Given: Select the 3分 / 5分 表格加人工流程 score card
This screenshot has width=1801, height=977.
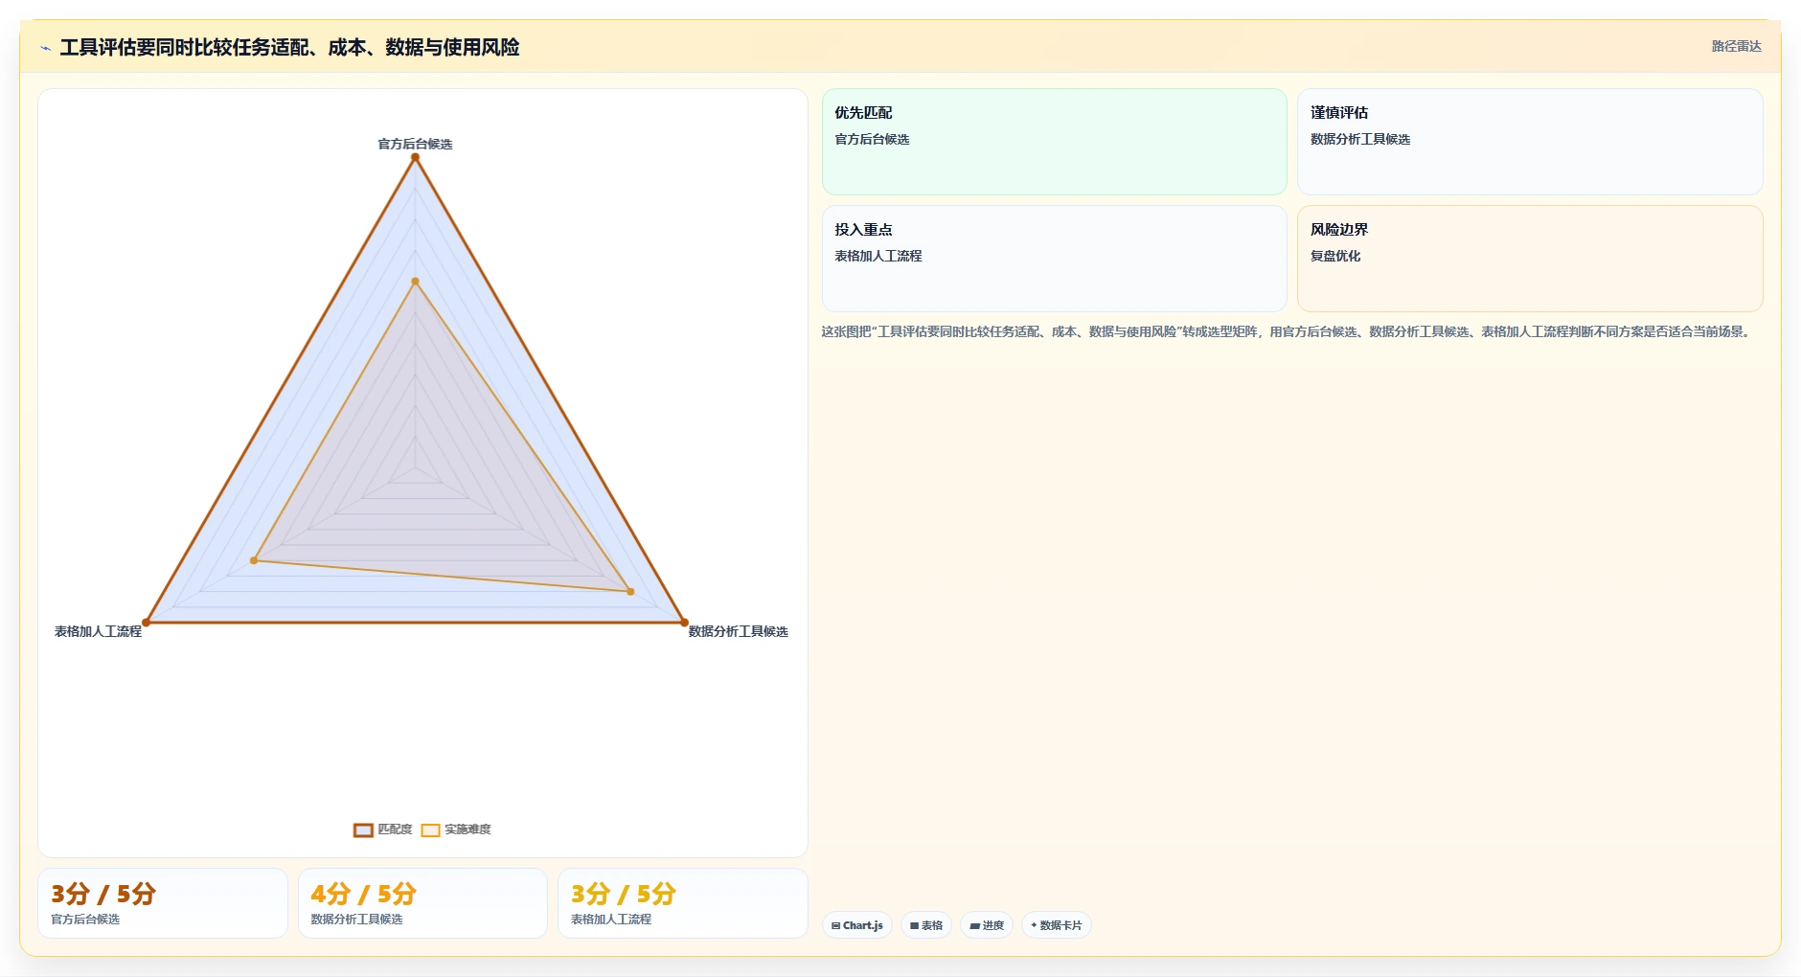Looking at the screenshot, I should tap(683, 903).
